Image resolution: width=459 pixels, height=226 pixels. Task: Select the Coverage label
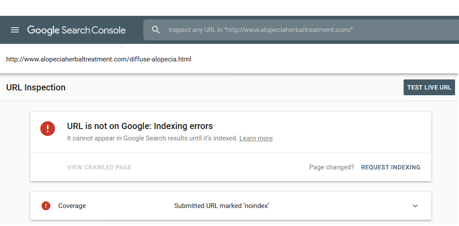pyautogui.click(x=72, y=206)
